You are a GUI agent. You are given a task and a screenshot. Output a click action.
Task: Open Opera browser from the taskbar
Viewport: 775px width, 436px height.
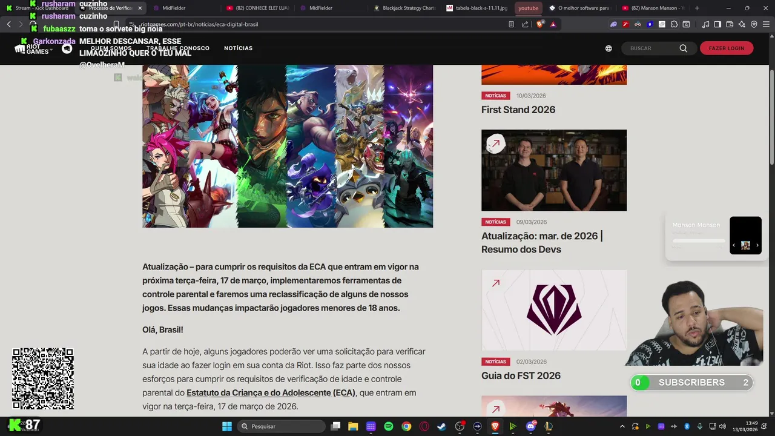point(424,426)
